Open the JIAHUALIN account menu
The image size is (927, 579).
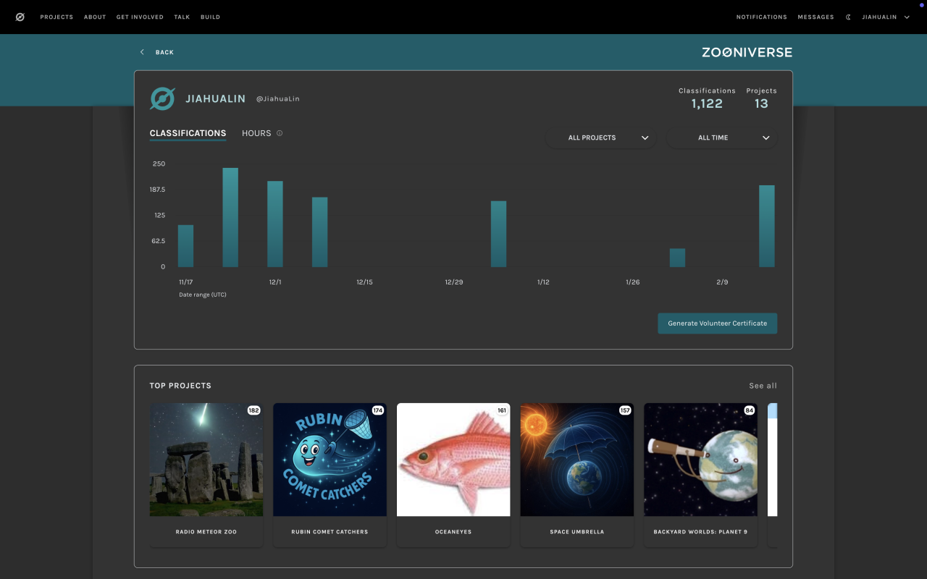click(886, 17)
